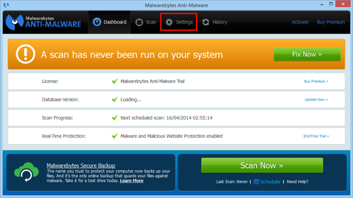Click the History refresh-arrows icon

pos(206,22)
